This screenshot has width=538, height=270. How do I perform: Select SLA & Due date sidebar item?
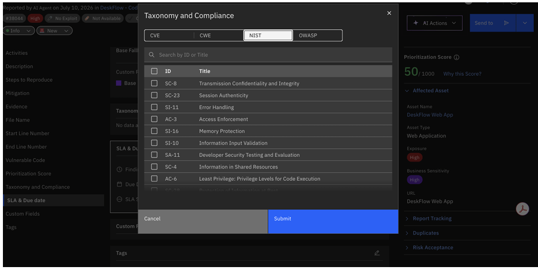tap(54, 201)
